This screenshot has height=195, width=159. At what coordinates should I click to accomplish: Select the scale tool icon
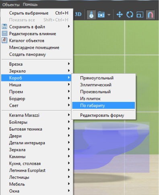coord(140,15)
